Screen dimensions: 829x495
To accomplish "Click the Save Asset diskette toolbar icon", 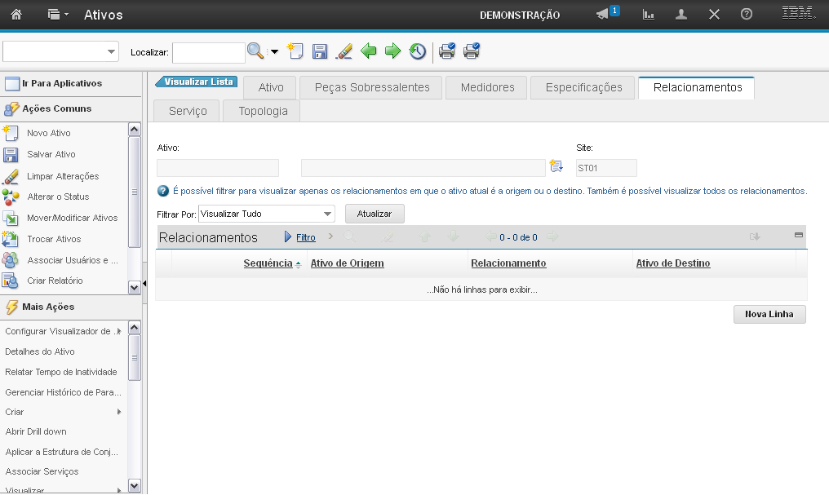I will 320,52.
